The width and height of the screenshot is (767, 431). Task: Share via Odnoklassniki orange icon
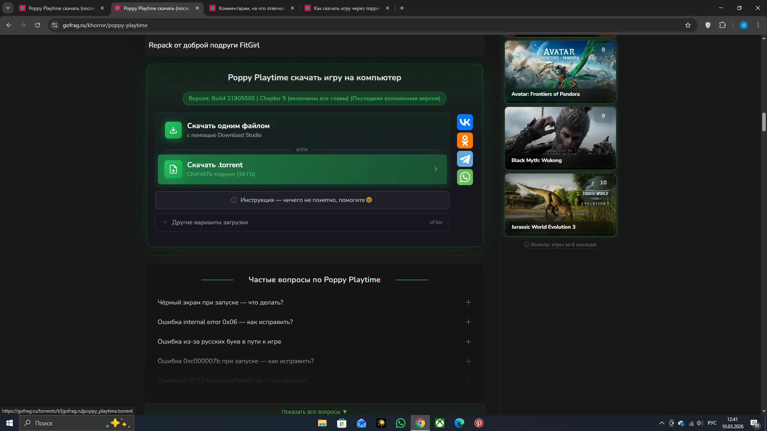pyautogui.click(x=465, y=140)
